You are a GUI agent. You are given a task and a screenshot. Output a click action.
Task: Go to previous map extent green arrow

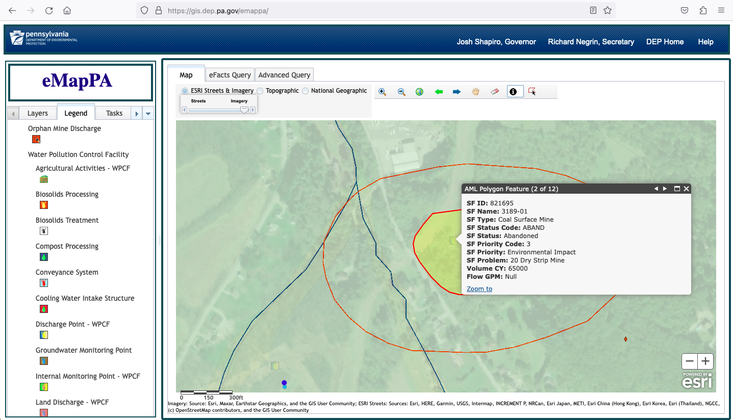pos(438,92)
